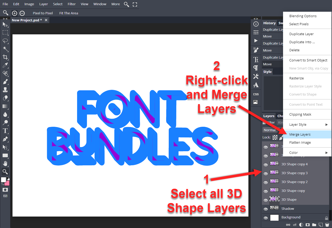332x228 pixels.
Task: Select the Rectangle shape tool
Action: [x=5, y=155]
